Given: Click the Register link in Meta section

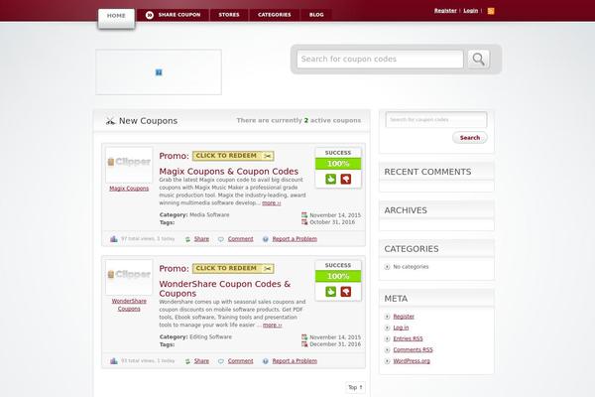Looking at the screenshot, I should point(404,317).
